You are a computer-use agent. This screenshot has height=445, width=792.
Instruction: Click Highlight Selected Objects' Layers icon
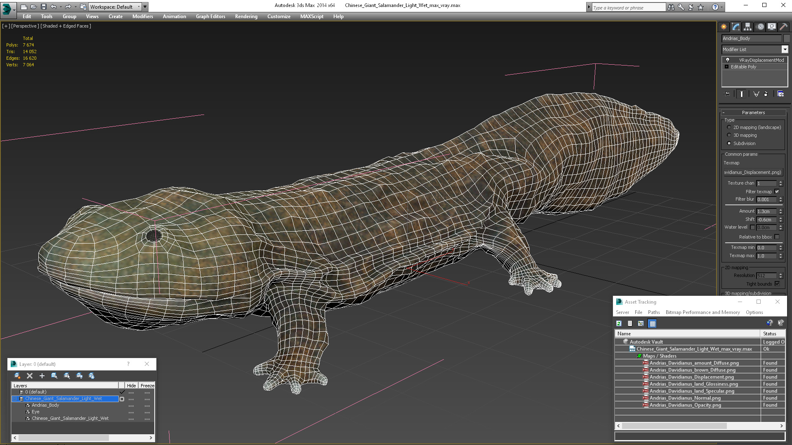(67, 376)
